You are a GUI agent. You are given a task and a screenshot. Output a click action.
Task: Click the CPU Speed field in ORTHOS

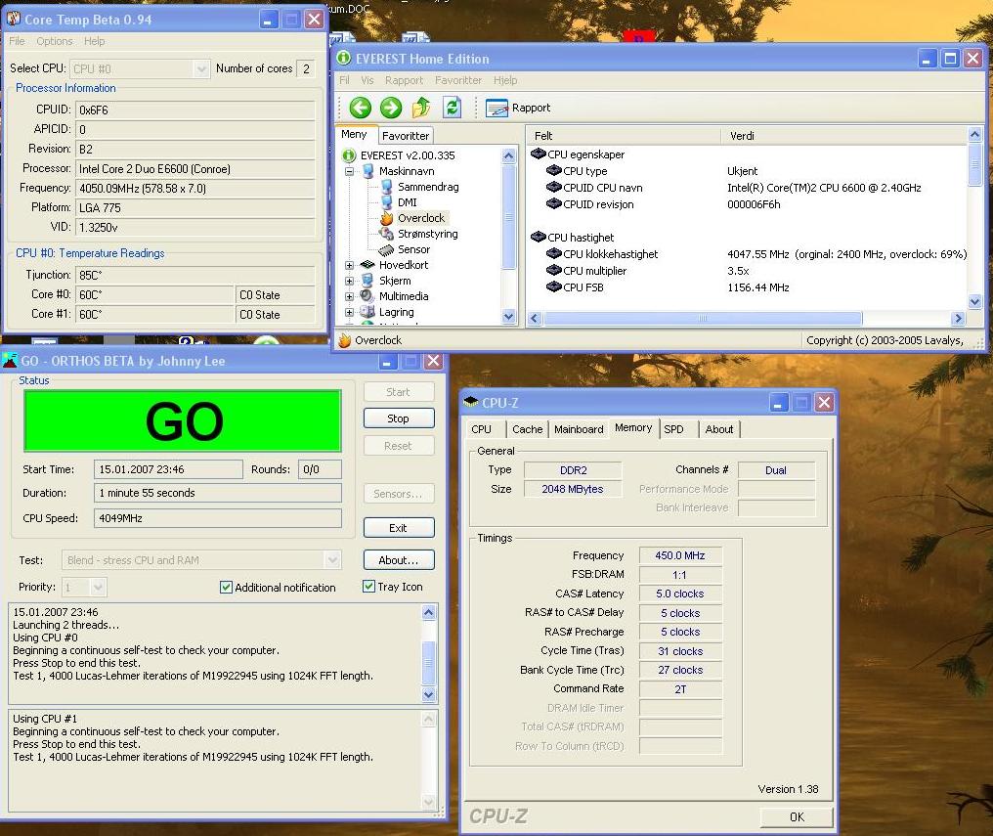(x=218, y=518)
